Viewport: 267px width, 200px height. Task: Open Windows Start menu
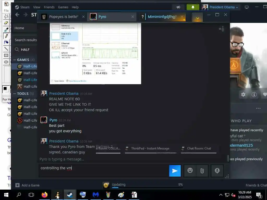(6, 195)
